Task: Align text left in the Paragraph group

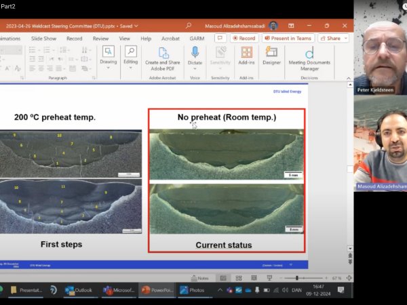Action: pyautogui.click(x=32, y=68)
